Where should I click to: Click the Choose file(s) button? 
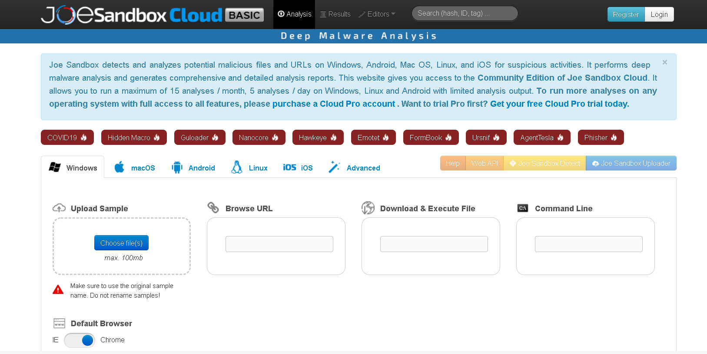tap(121, 243)
